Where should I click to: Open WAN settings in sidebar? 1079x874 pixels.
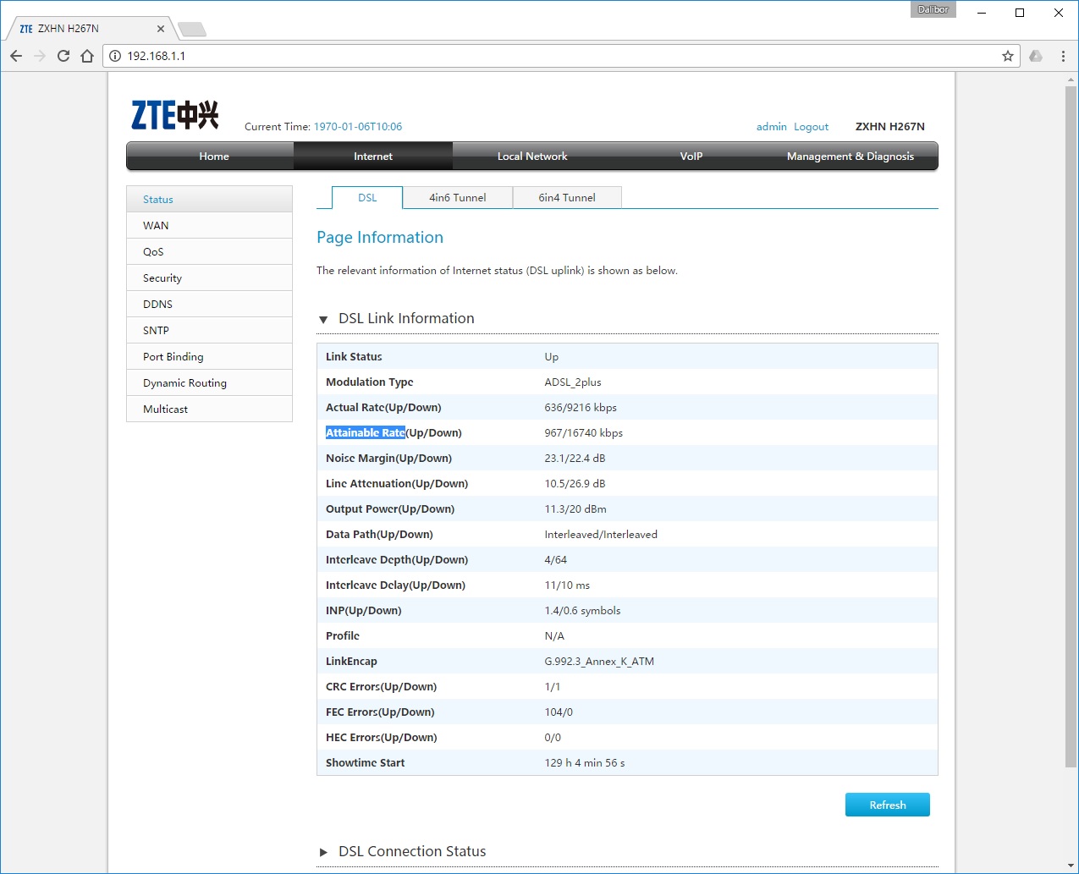[x=156, y=226]
